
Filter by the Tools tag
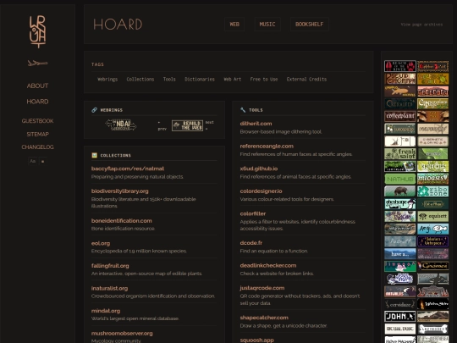[169, 80]
